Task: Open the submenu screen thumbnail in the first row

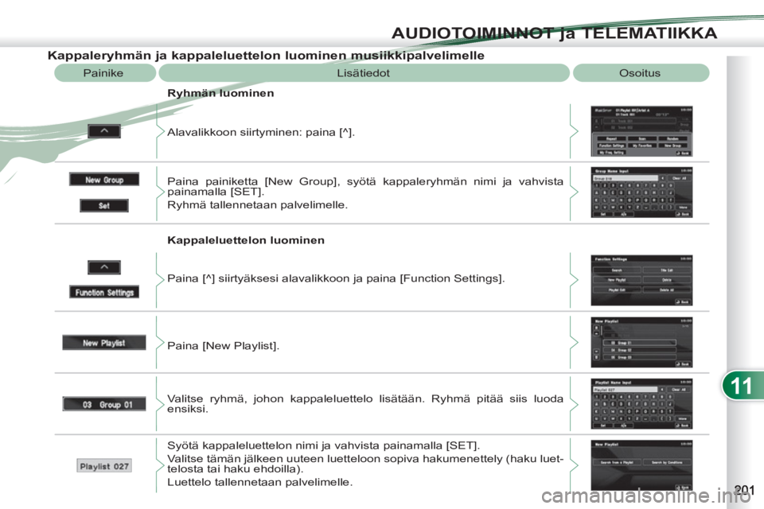Action: [641, 131]
